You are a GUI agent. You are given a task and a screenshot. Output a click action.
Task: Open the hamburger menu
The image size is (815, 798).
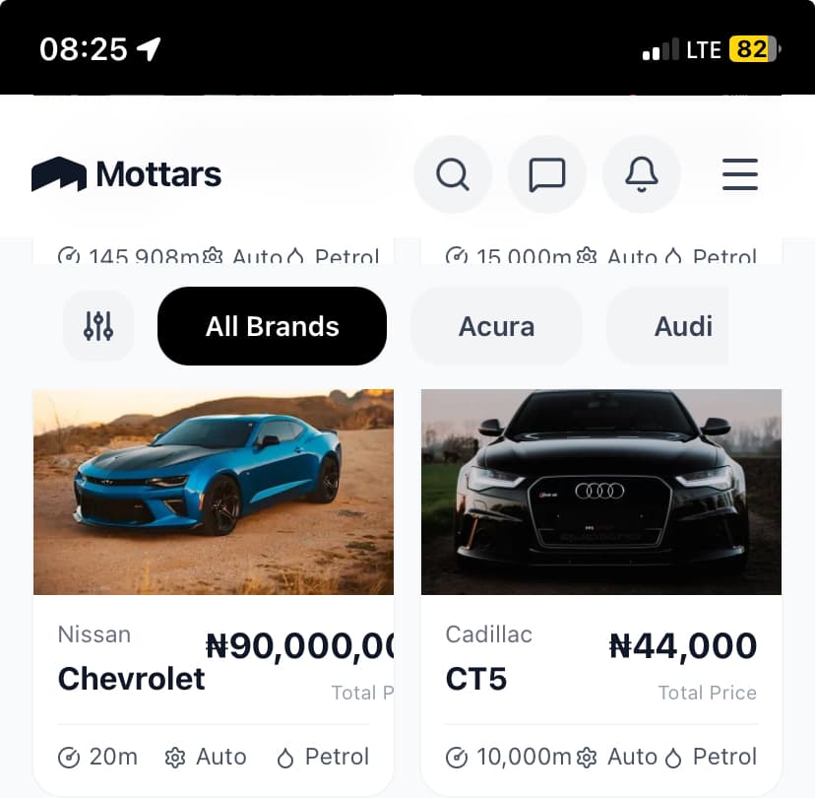click(740, 174)
